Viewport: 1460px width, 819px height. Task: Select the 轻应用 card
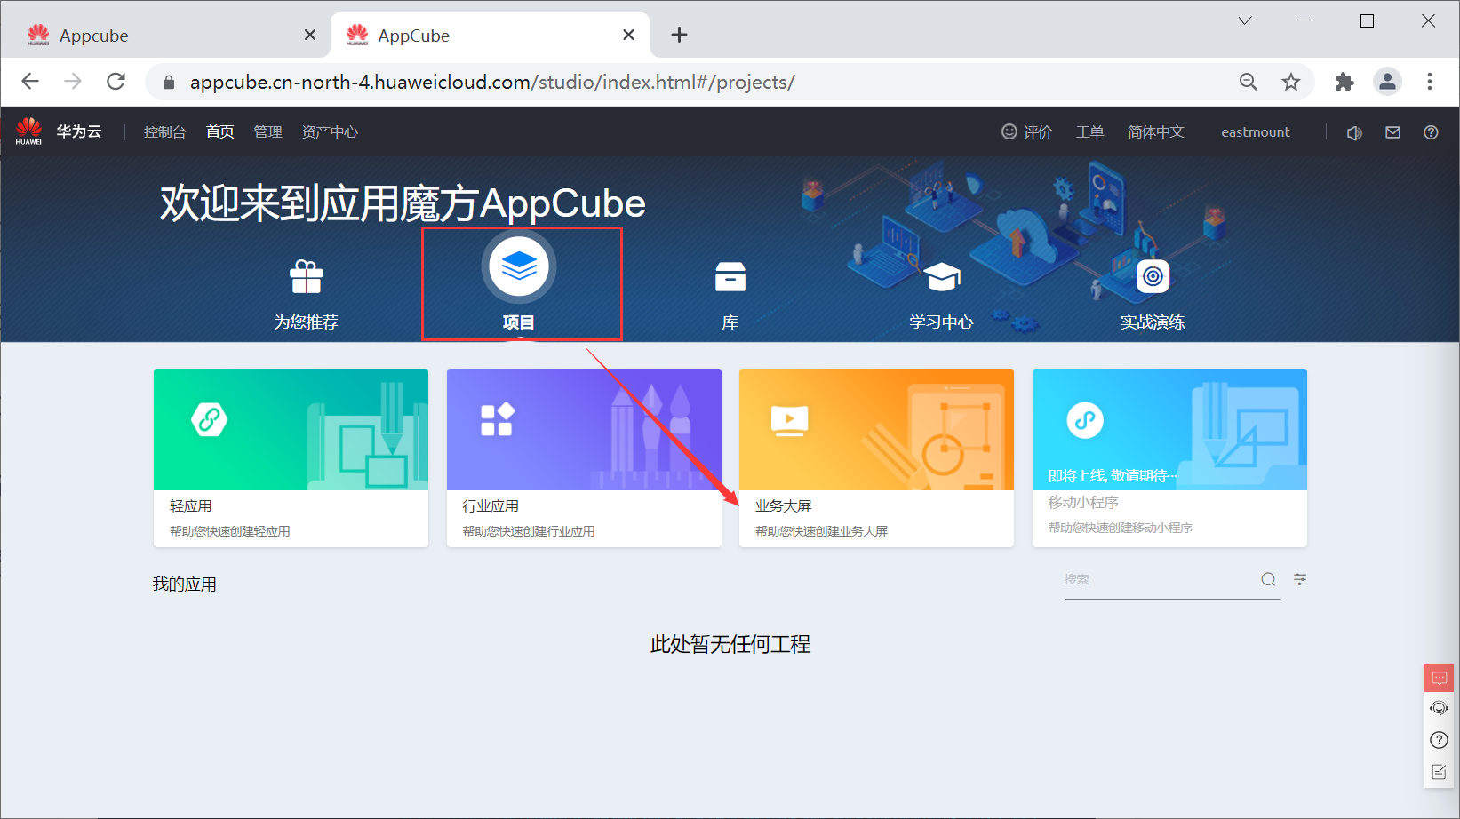291,457
